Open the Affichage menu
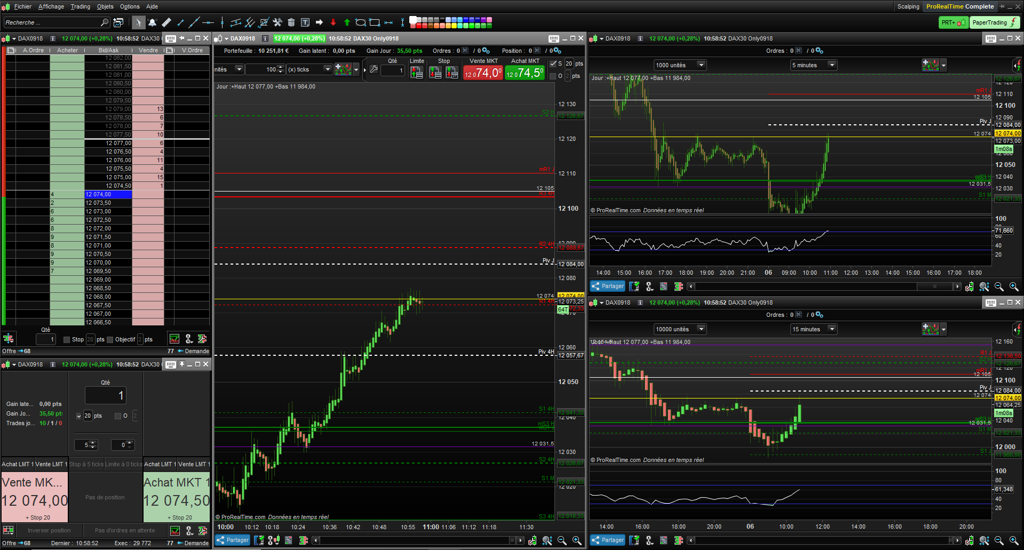Image resolution: width=1024 pixels, height=550 pixels. (x=51, y=6)
